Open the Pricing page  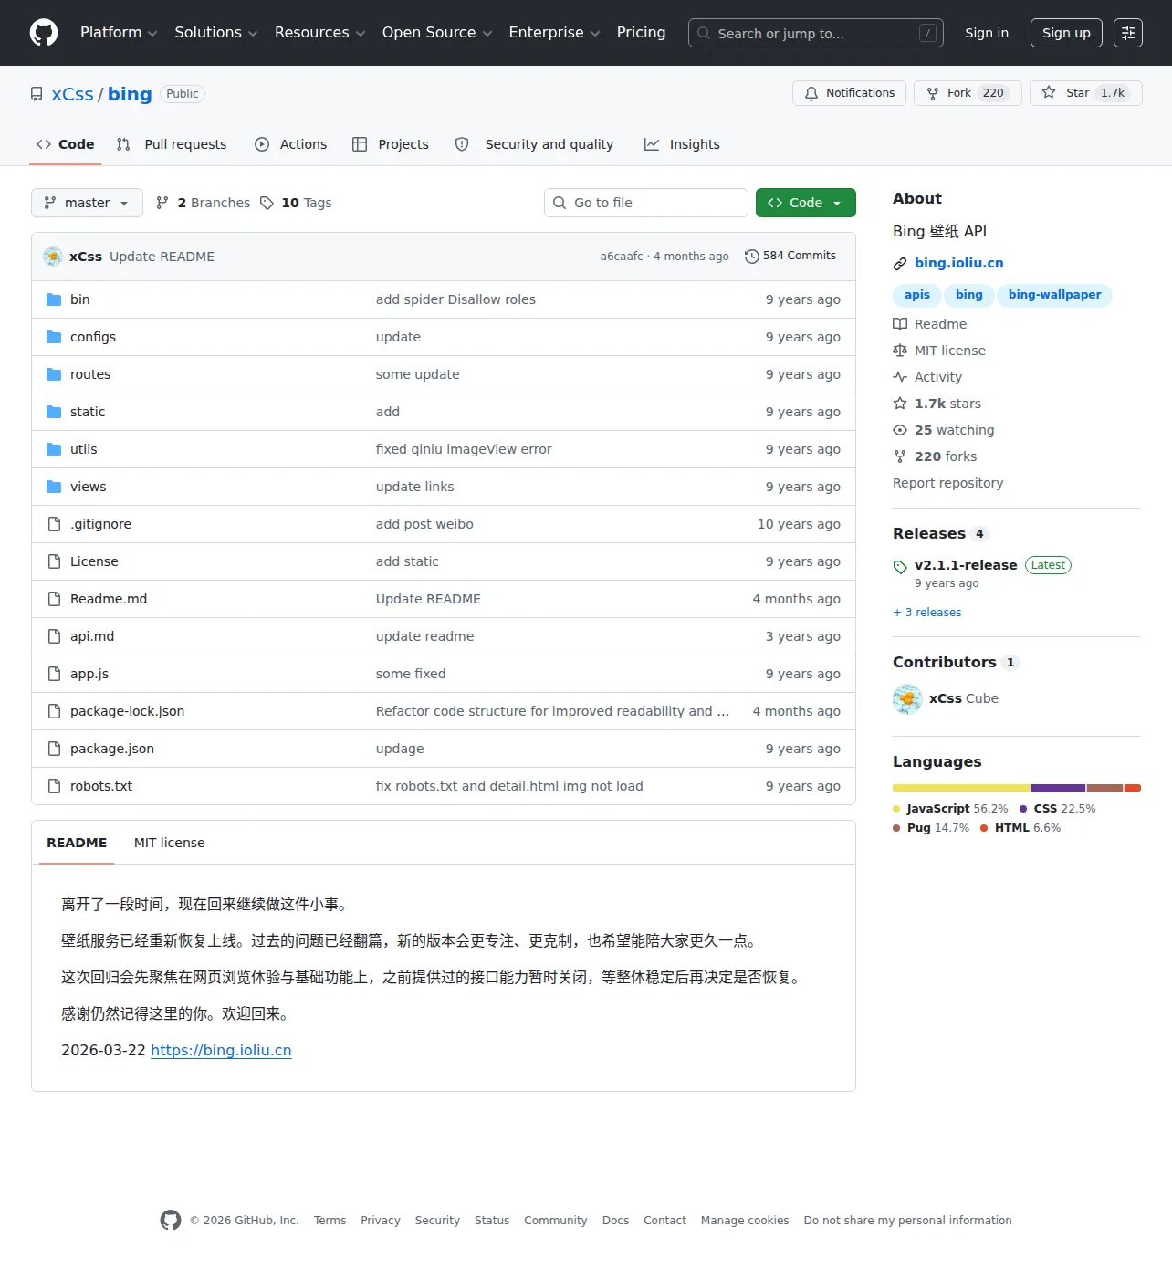(x=642, y=33)
